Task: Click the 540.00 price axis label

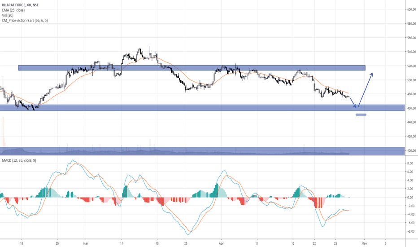Action: pos(411,52)
